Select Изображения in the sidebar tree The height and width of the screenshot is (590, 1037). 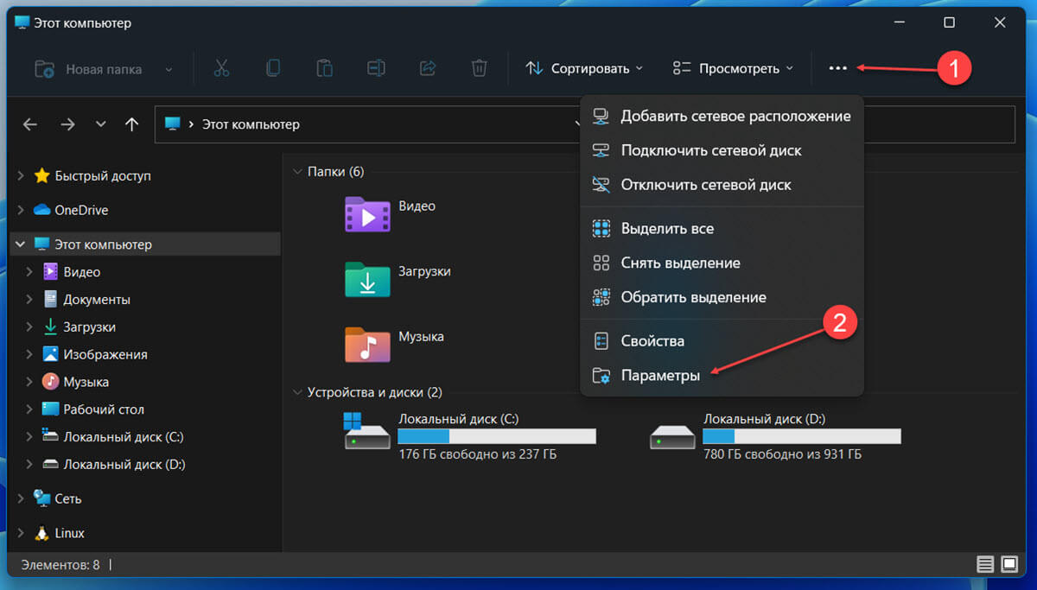click(105, 354)
